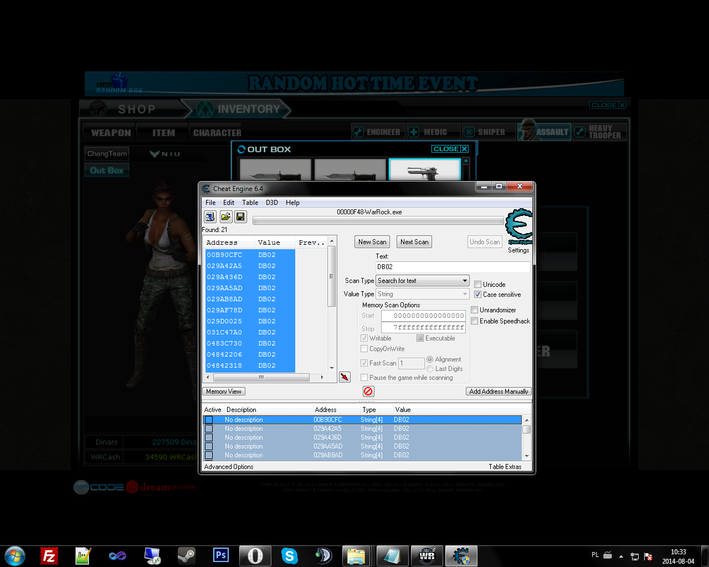Open the Table menu
Viewport: 709px width, 567px height.
tap(250, 203)
